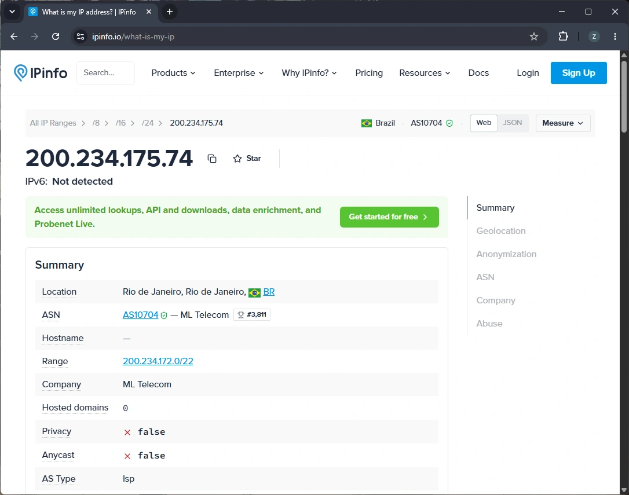Copy the IP address with copy icon
629x495 pixels.
pyautogui.click(x=212, y=159)
